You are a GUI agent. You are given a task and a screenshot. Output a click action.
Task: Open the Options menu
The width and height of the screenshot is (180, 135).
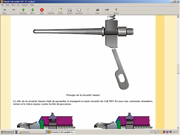click(25, 5)
